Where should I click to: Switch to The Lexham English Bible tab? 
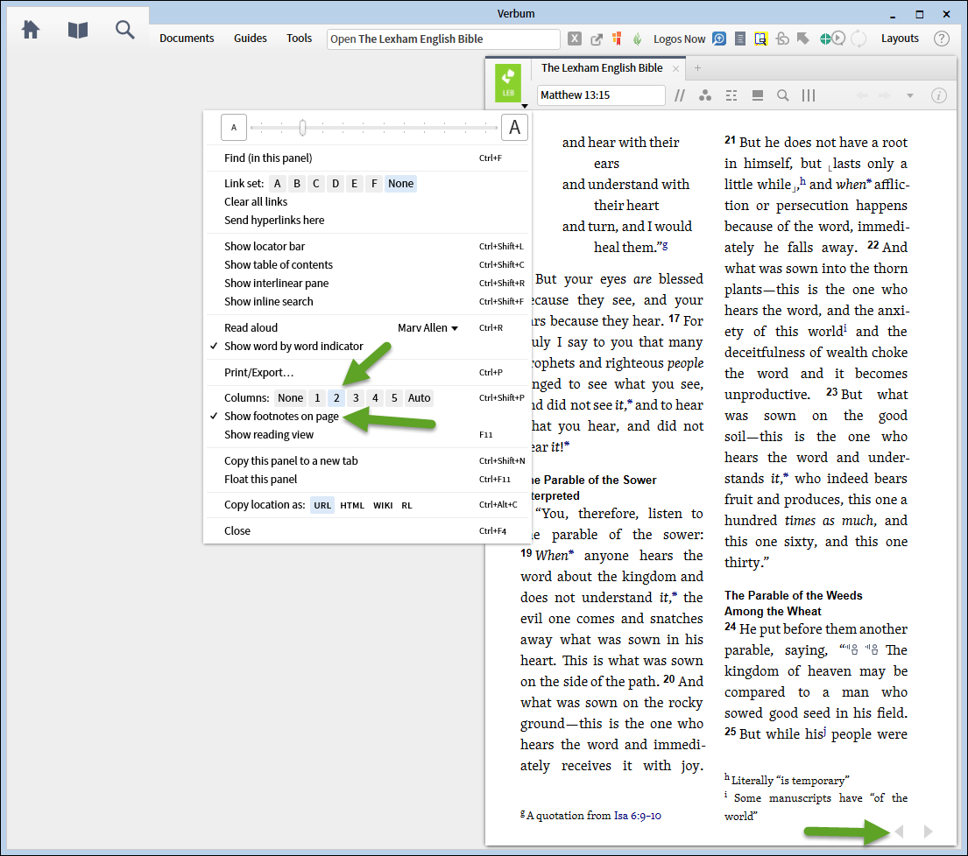point(602,68)
